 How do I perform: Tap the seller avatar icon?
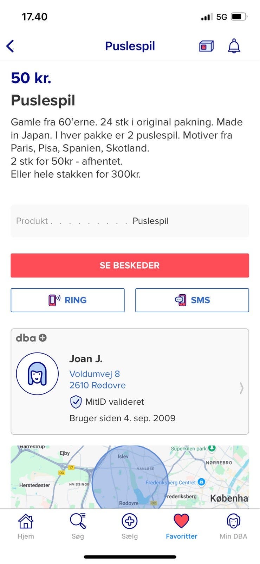pyautogui.click(x=37, y=374)
